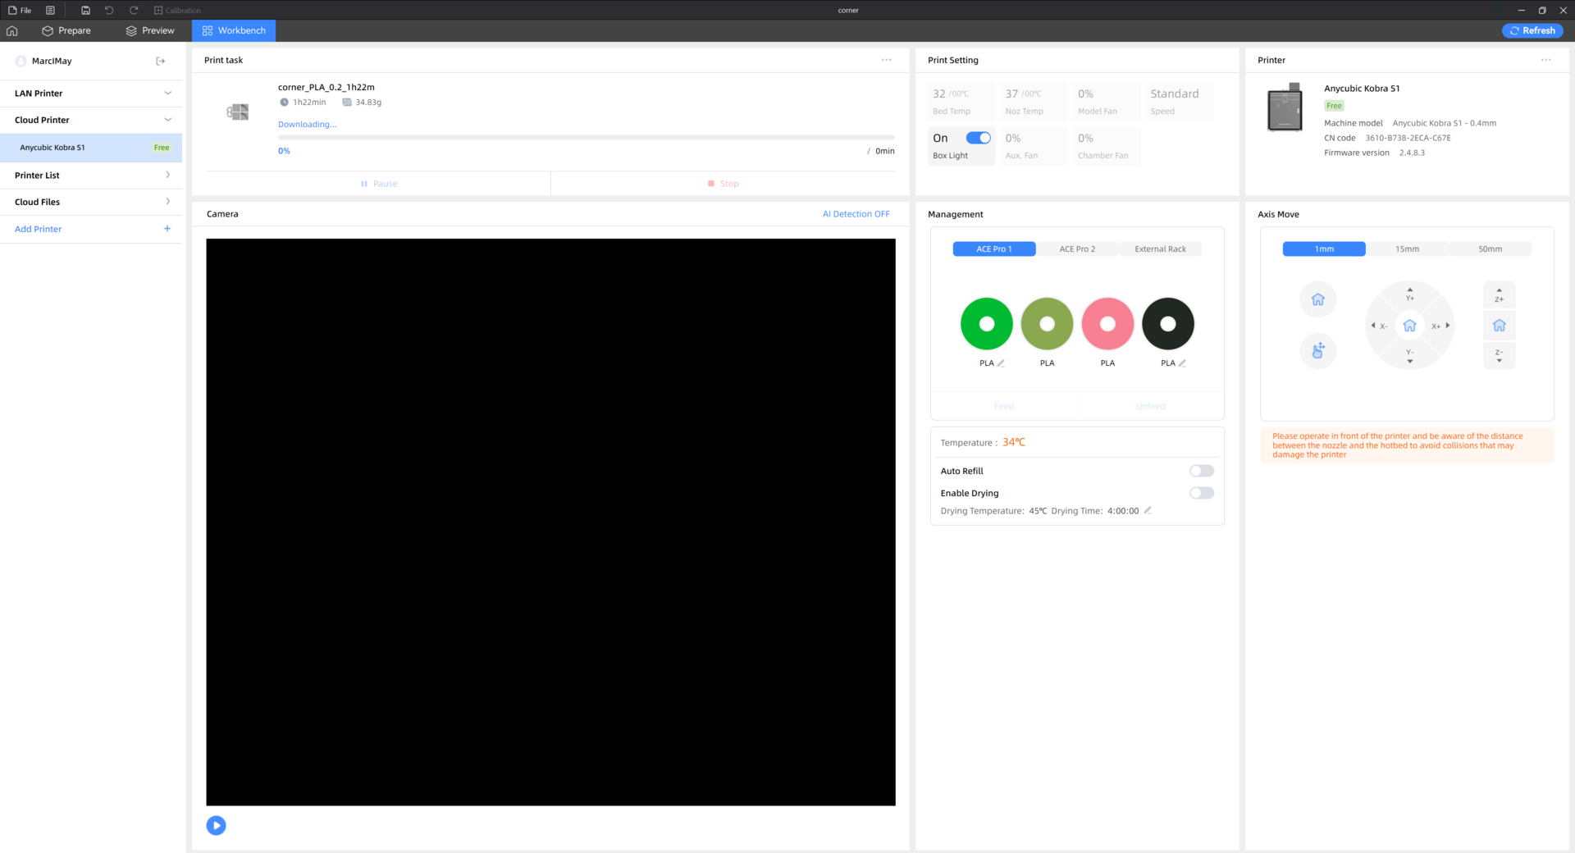Select the olive green filament spool
1575x853 pixels.
point(1048,324)
